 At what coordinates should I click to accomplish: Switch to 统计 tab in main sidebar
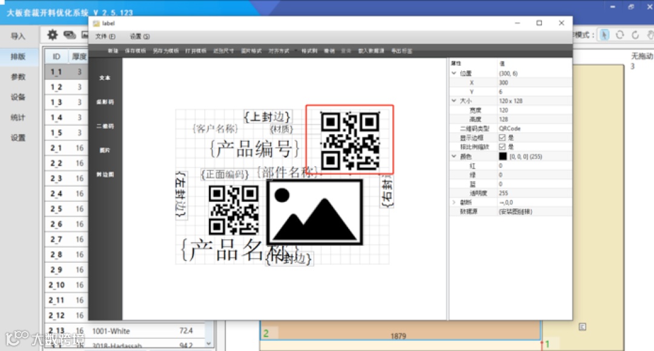point(18,117)
